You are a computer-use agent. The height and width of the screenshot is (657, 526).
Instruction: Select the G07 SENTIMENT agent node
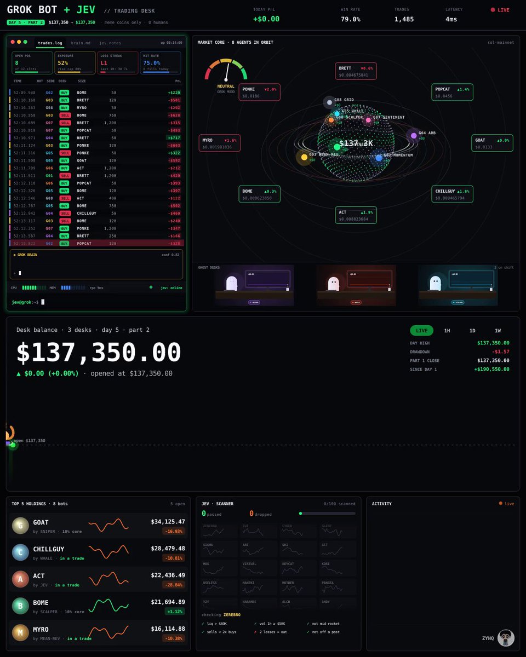(368, 120)
